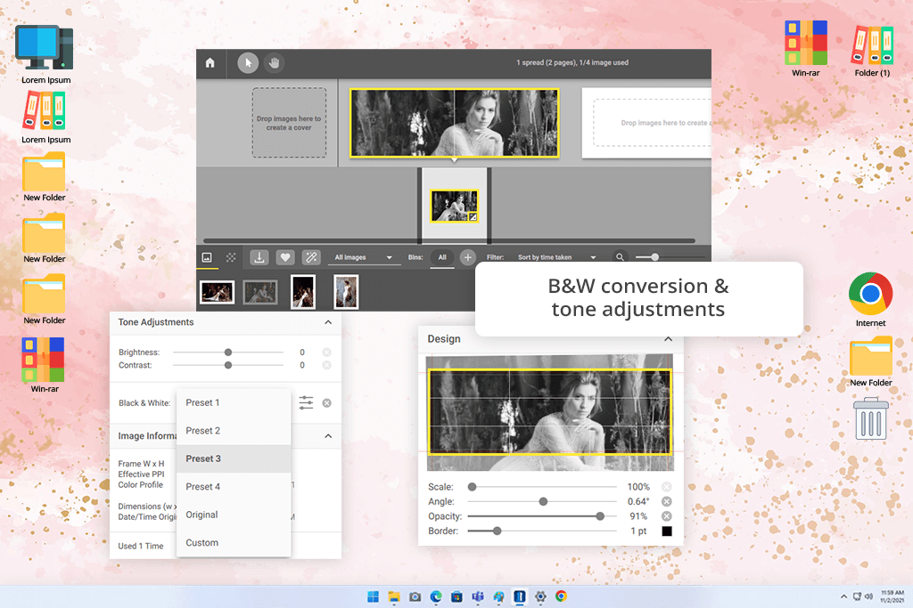The width and height of the screenshot is (913, 608).
Task: Select the All bin tab
Action: [x=442, y=257]
